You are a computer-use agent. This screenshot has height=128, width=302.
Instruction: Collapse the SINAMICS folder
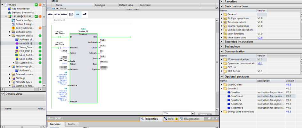[222, 88]
